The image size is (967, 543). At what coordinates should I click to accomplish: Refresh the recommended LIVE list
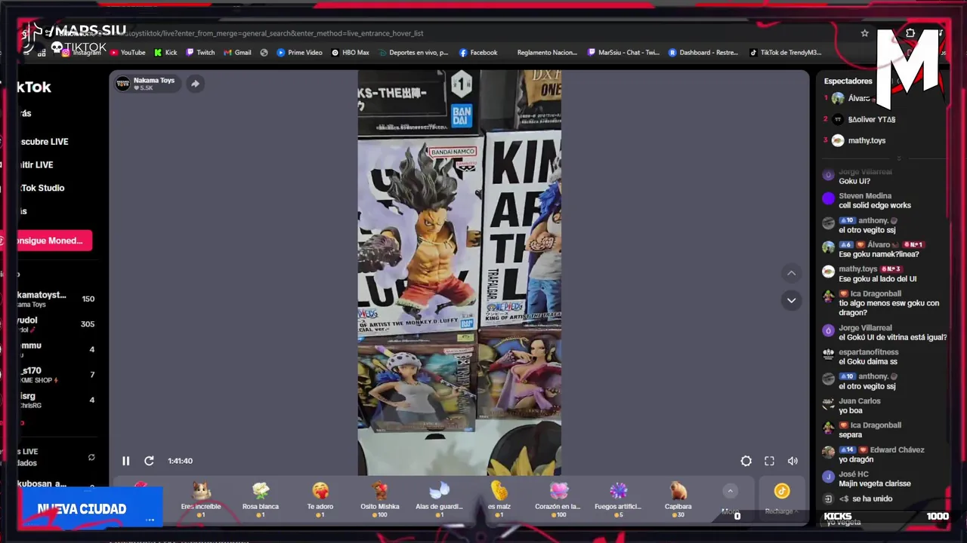[x=91, y=457]
